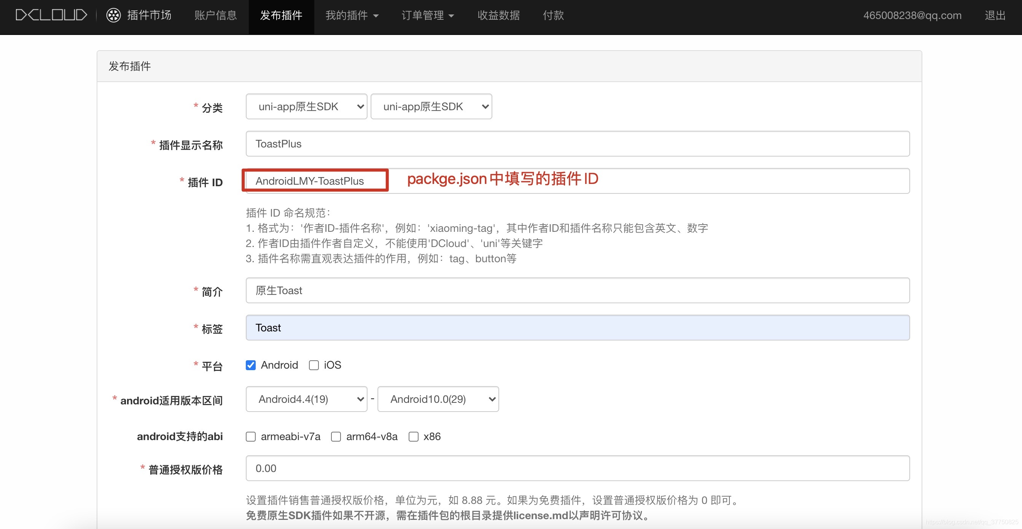
Task: Click the price hint mentioning 8.88 元
Action: (x=493, y=500)
